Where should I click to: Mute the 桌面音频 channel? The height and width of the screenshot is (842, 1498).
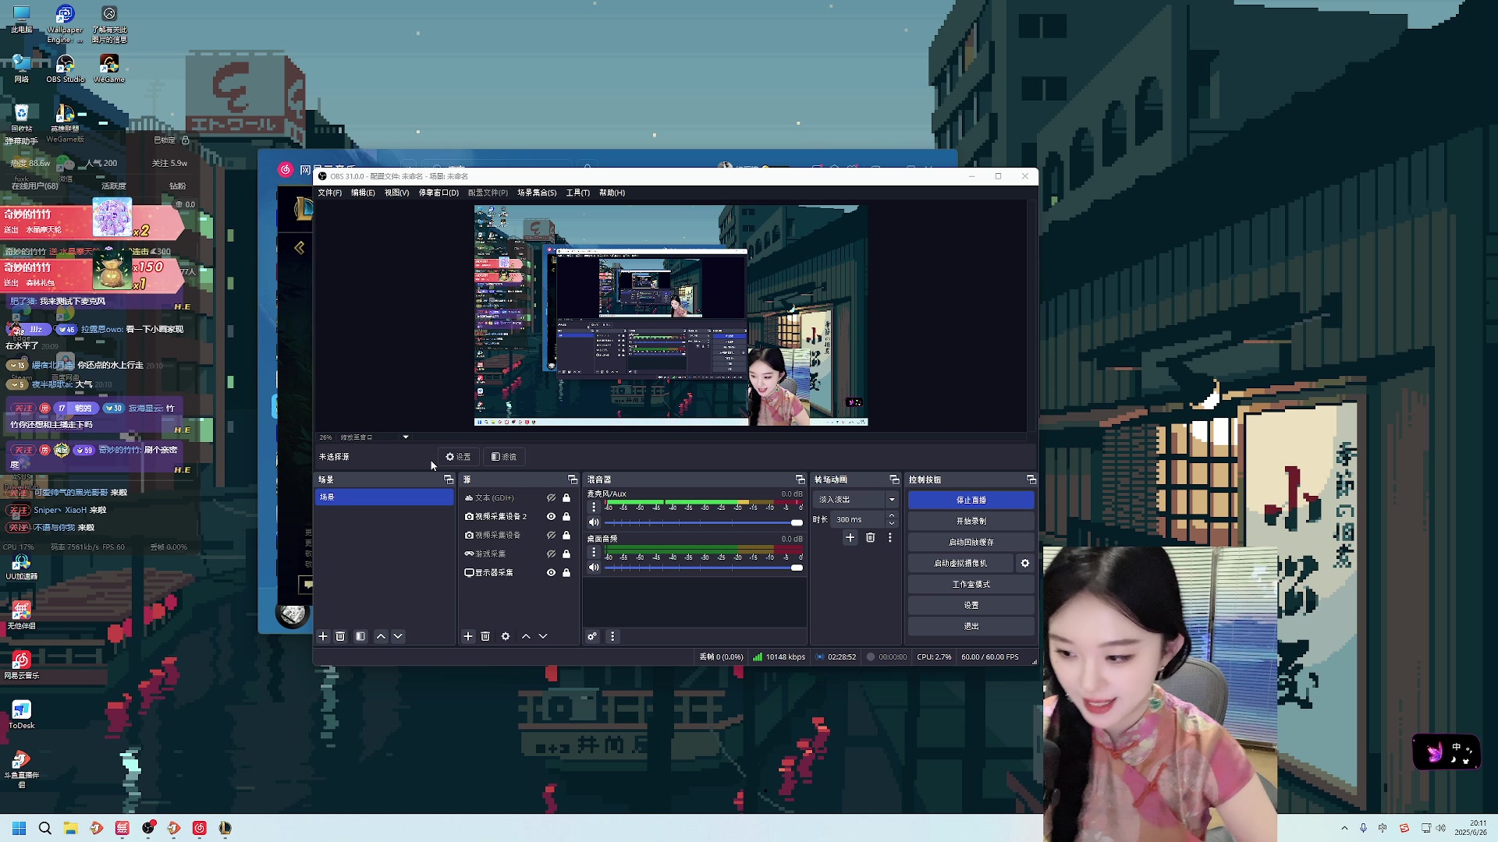click(x=594, y=568)
